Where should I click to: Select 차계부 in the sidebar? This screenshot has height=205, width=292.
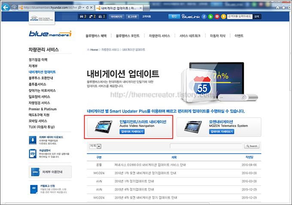33,66
